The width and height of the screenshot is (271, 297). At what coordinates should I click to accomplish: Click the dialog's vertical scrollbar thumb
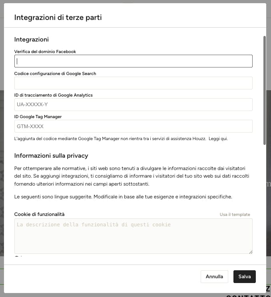click(265, 90)
